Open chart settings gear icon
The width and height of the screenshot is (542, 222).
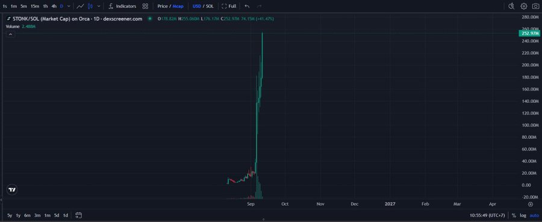tap(524, 6)
